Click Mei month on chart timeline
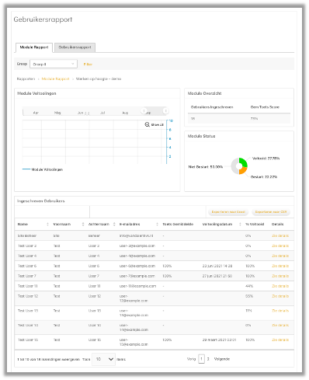 57,113
